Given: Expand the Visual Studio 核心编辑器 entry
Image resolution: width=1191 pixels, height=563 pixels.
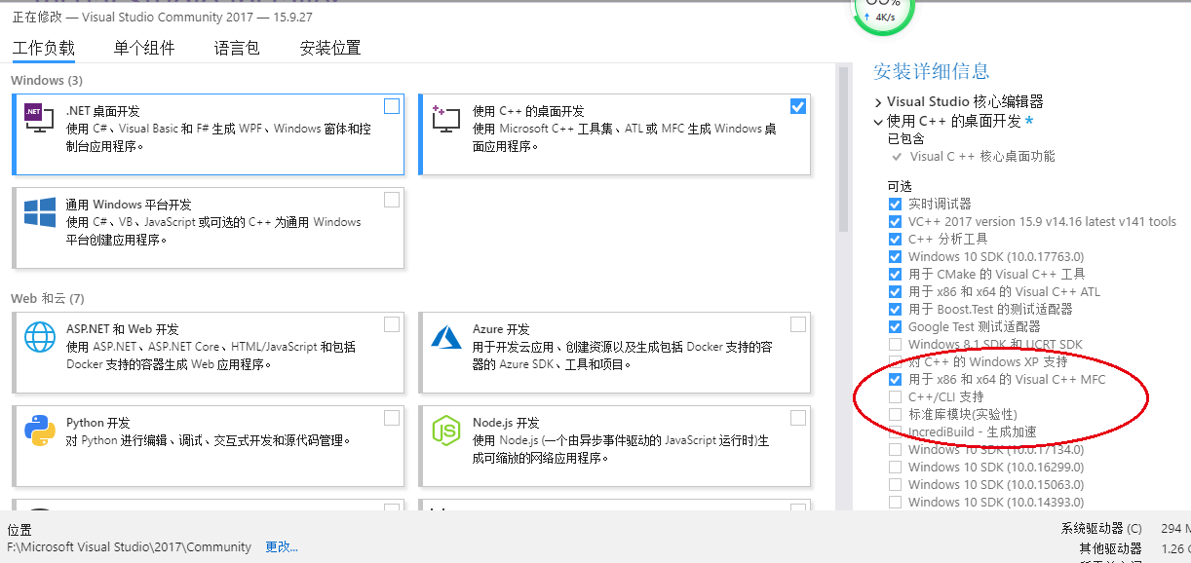Looking at the screenshot, I should (x=878, y=101).
